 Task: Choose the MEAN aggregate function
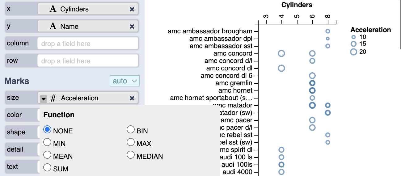pyautogui.click(x=47, y=155)
